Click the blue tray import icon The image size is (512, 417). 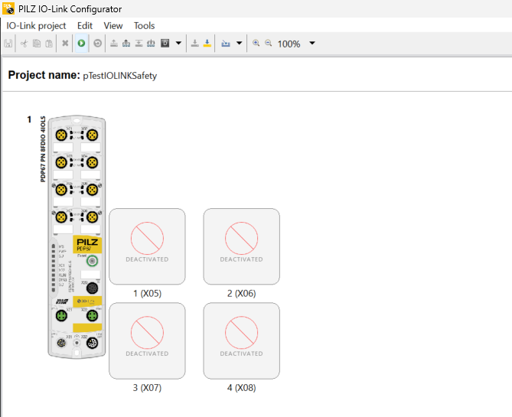[x=226, y=43]
